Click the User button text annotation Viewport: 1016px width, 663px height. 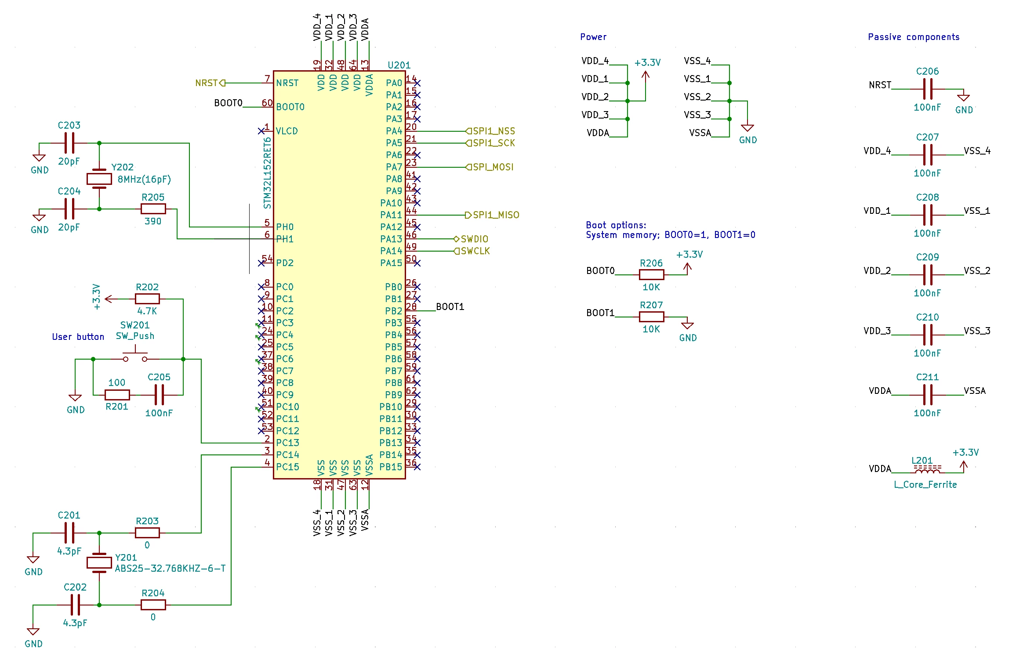78,337
